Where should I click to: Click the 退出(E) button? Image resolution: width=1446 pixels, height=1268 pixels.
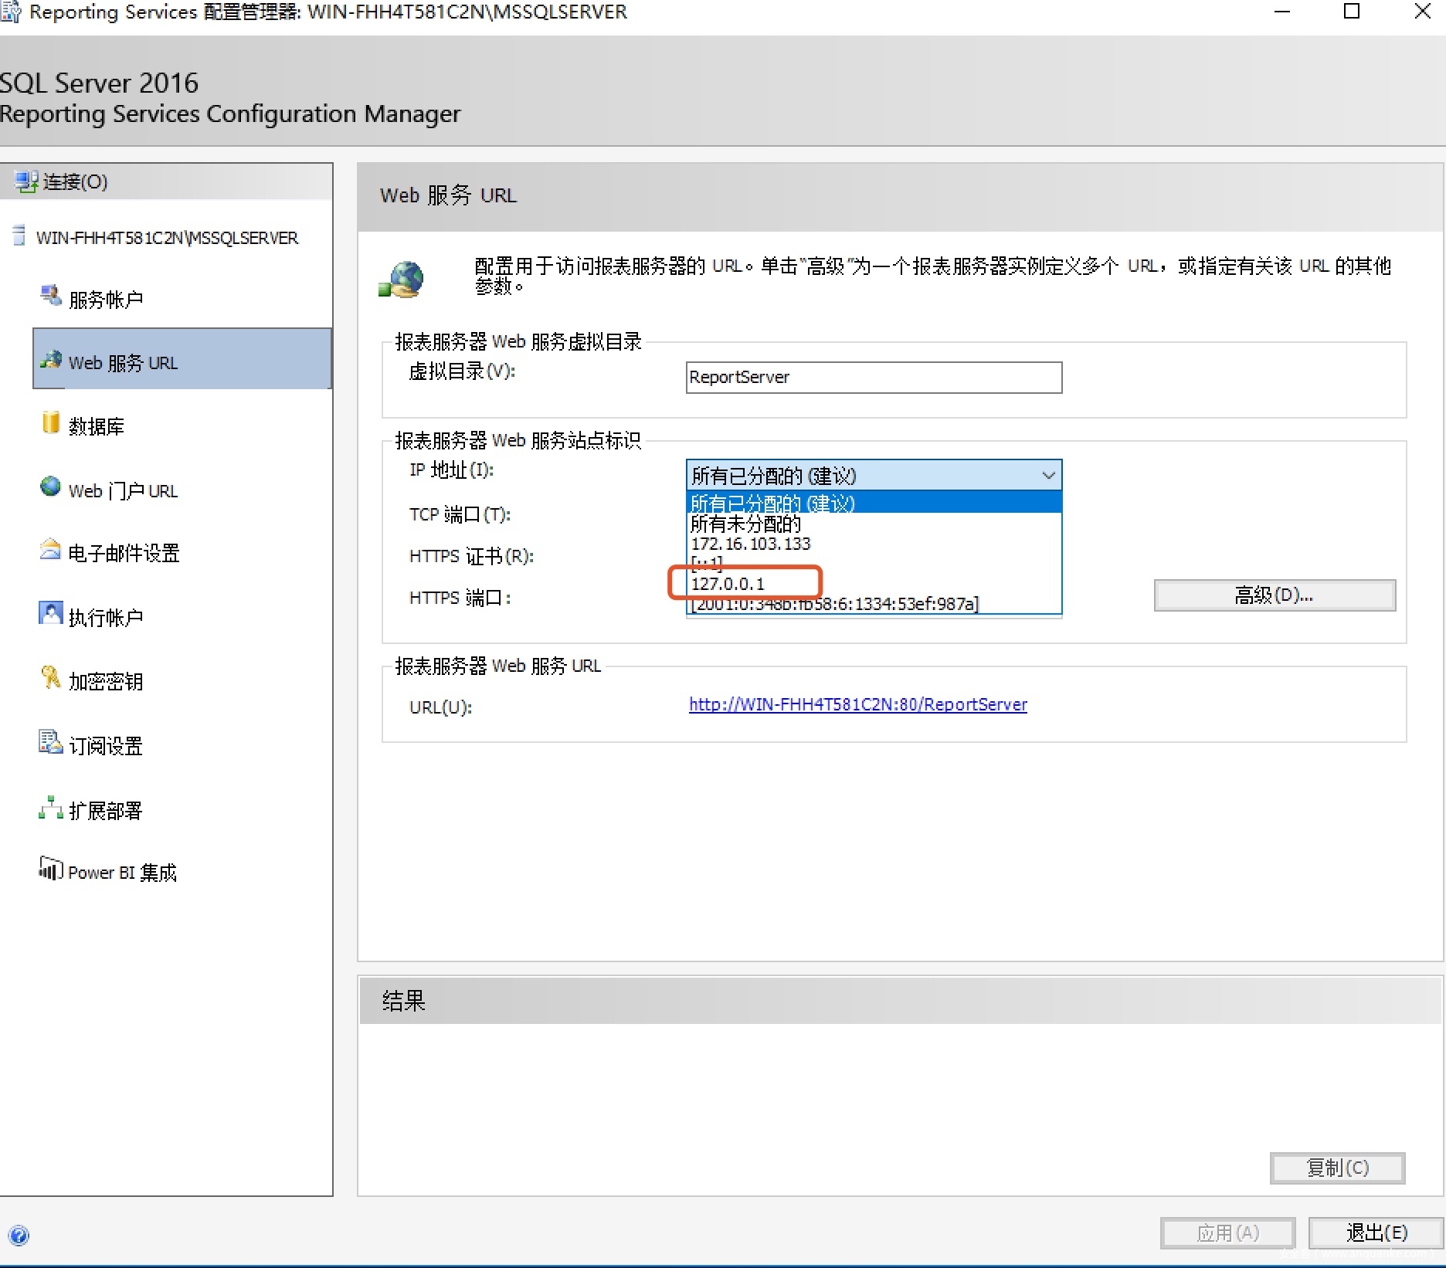[1376, 1233]
